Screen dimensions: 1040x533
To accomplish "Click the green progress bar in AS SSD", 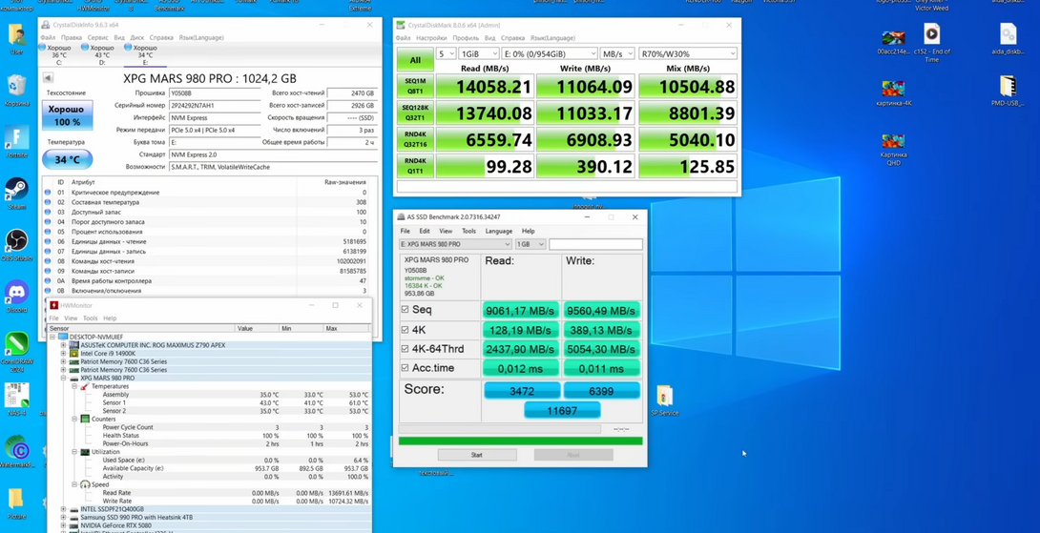I will coord(520,441).
